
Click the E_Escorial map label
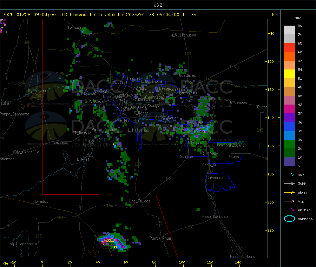(x=130, y=121)
